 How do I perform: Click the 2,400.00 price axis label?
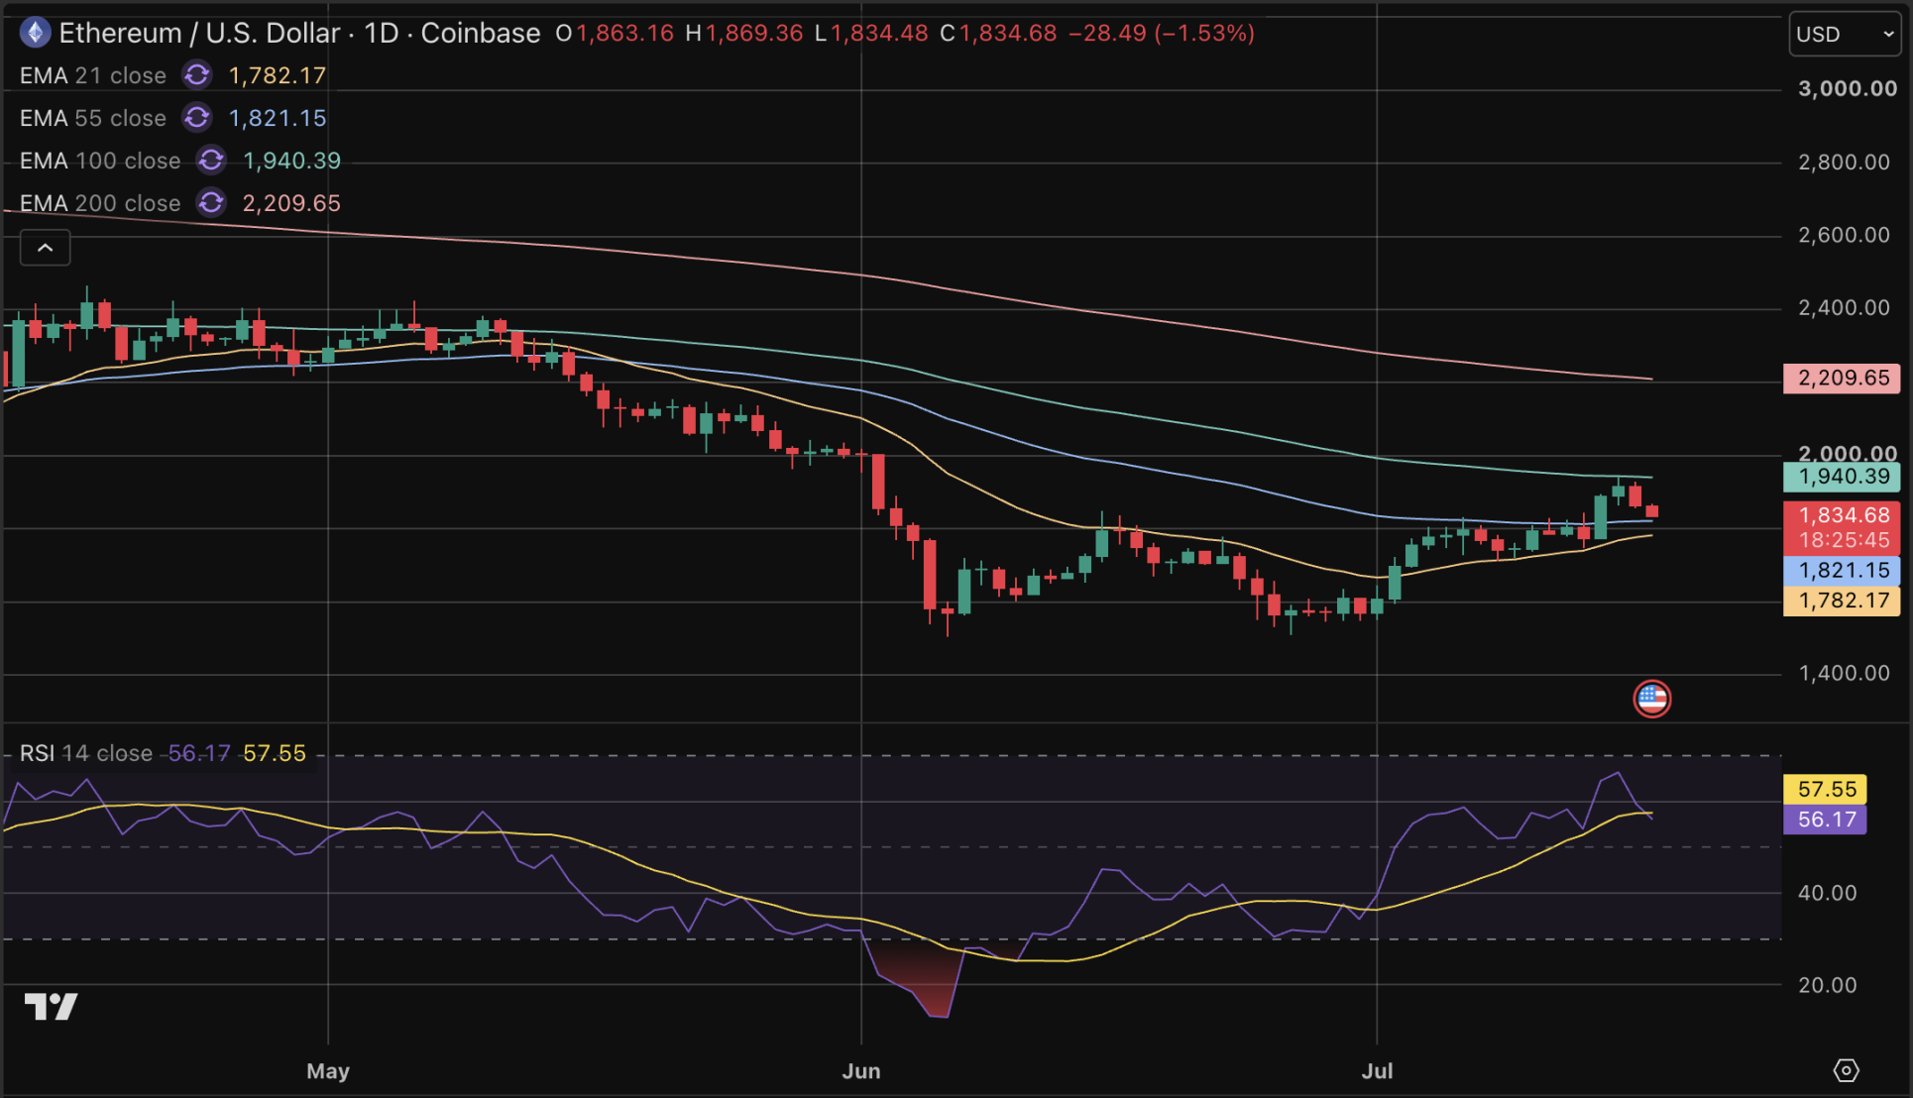pos(1844,308)
